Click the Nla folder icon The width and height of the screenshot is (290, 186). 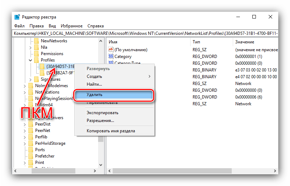[x=36, y=47]
